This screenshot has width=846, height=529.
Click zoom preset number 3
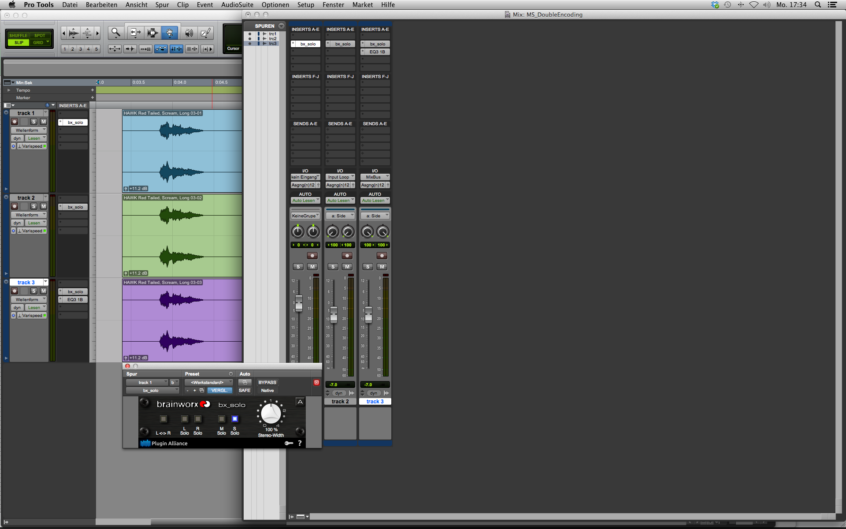coord(81,49)
